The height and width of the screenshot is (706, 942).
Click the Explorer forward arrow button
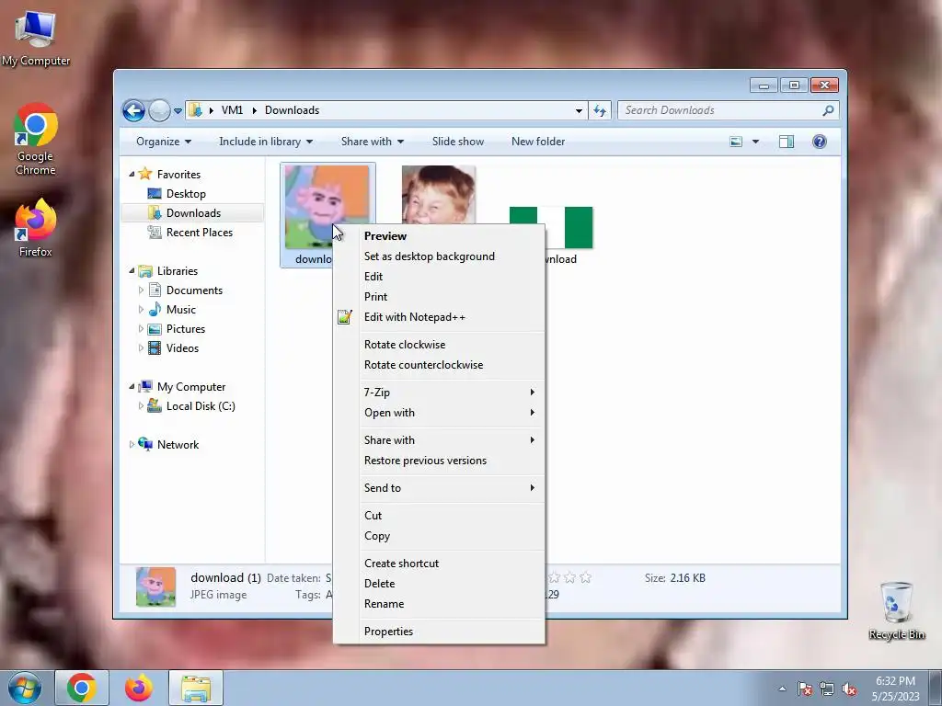(x=159, y=110)
